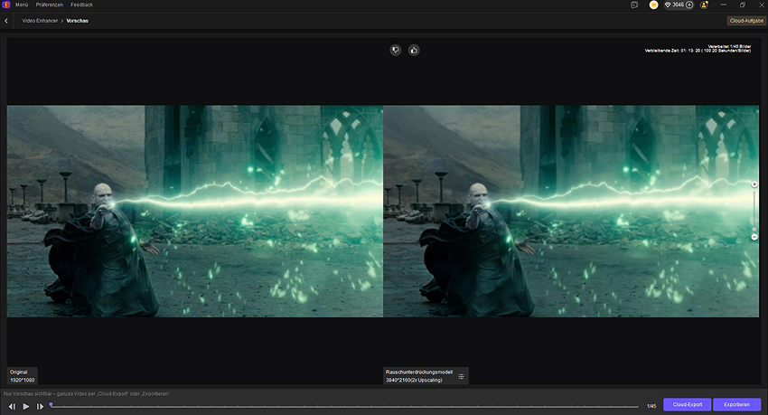Click the thumbs-up feedback icon

coord(414,50)
